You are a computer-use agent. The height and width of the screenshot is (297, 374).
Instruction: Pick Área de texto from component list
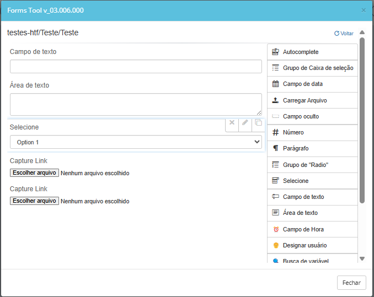click(x=300, y=213)
